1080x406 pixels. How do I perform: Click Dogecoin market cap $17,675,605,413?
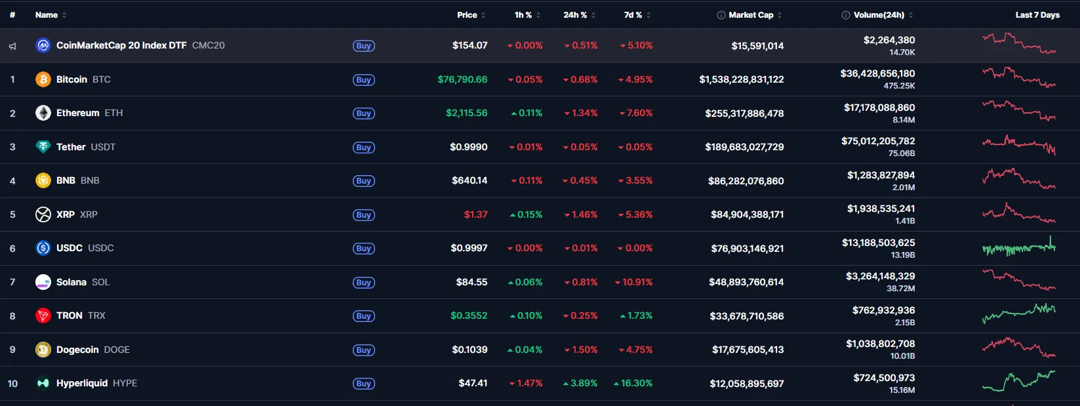coord(748,350)
